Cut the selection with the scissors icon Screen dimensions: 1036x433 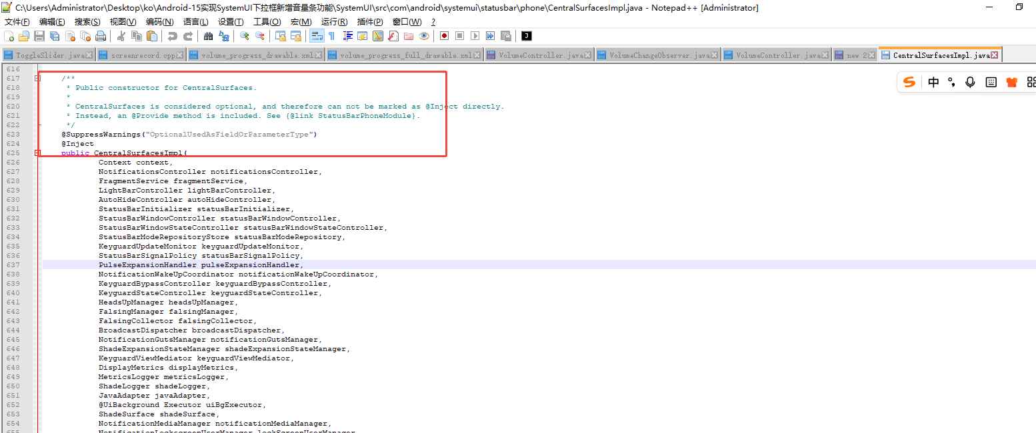click(121, 36)
